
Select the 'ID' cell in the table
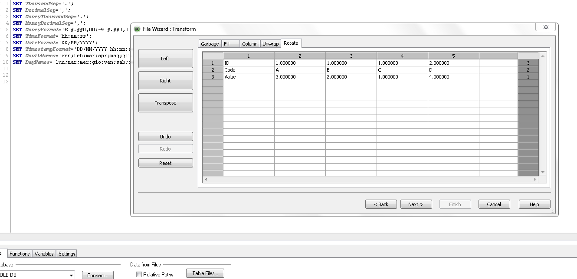[249, 63]
